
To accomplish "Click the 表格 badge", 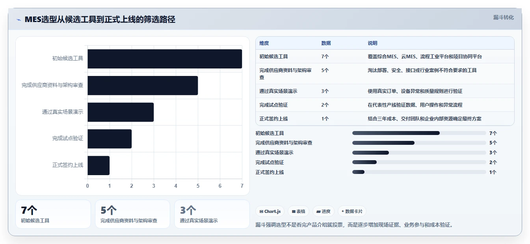I will (x=298, y=211).
